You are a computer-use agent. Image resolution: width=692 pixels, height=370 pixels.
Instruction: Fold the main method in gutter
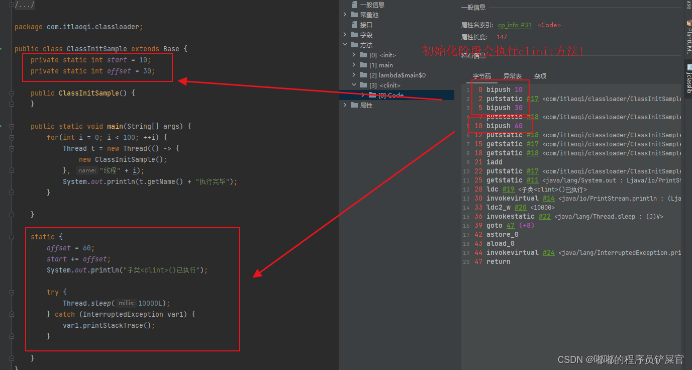pos(12,126)
